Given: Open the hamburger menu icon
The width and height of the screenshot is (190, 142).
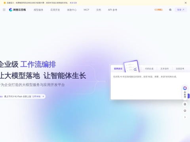Looking at the screenshot, I should pyautogui.click(x=4, y=10).
